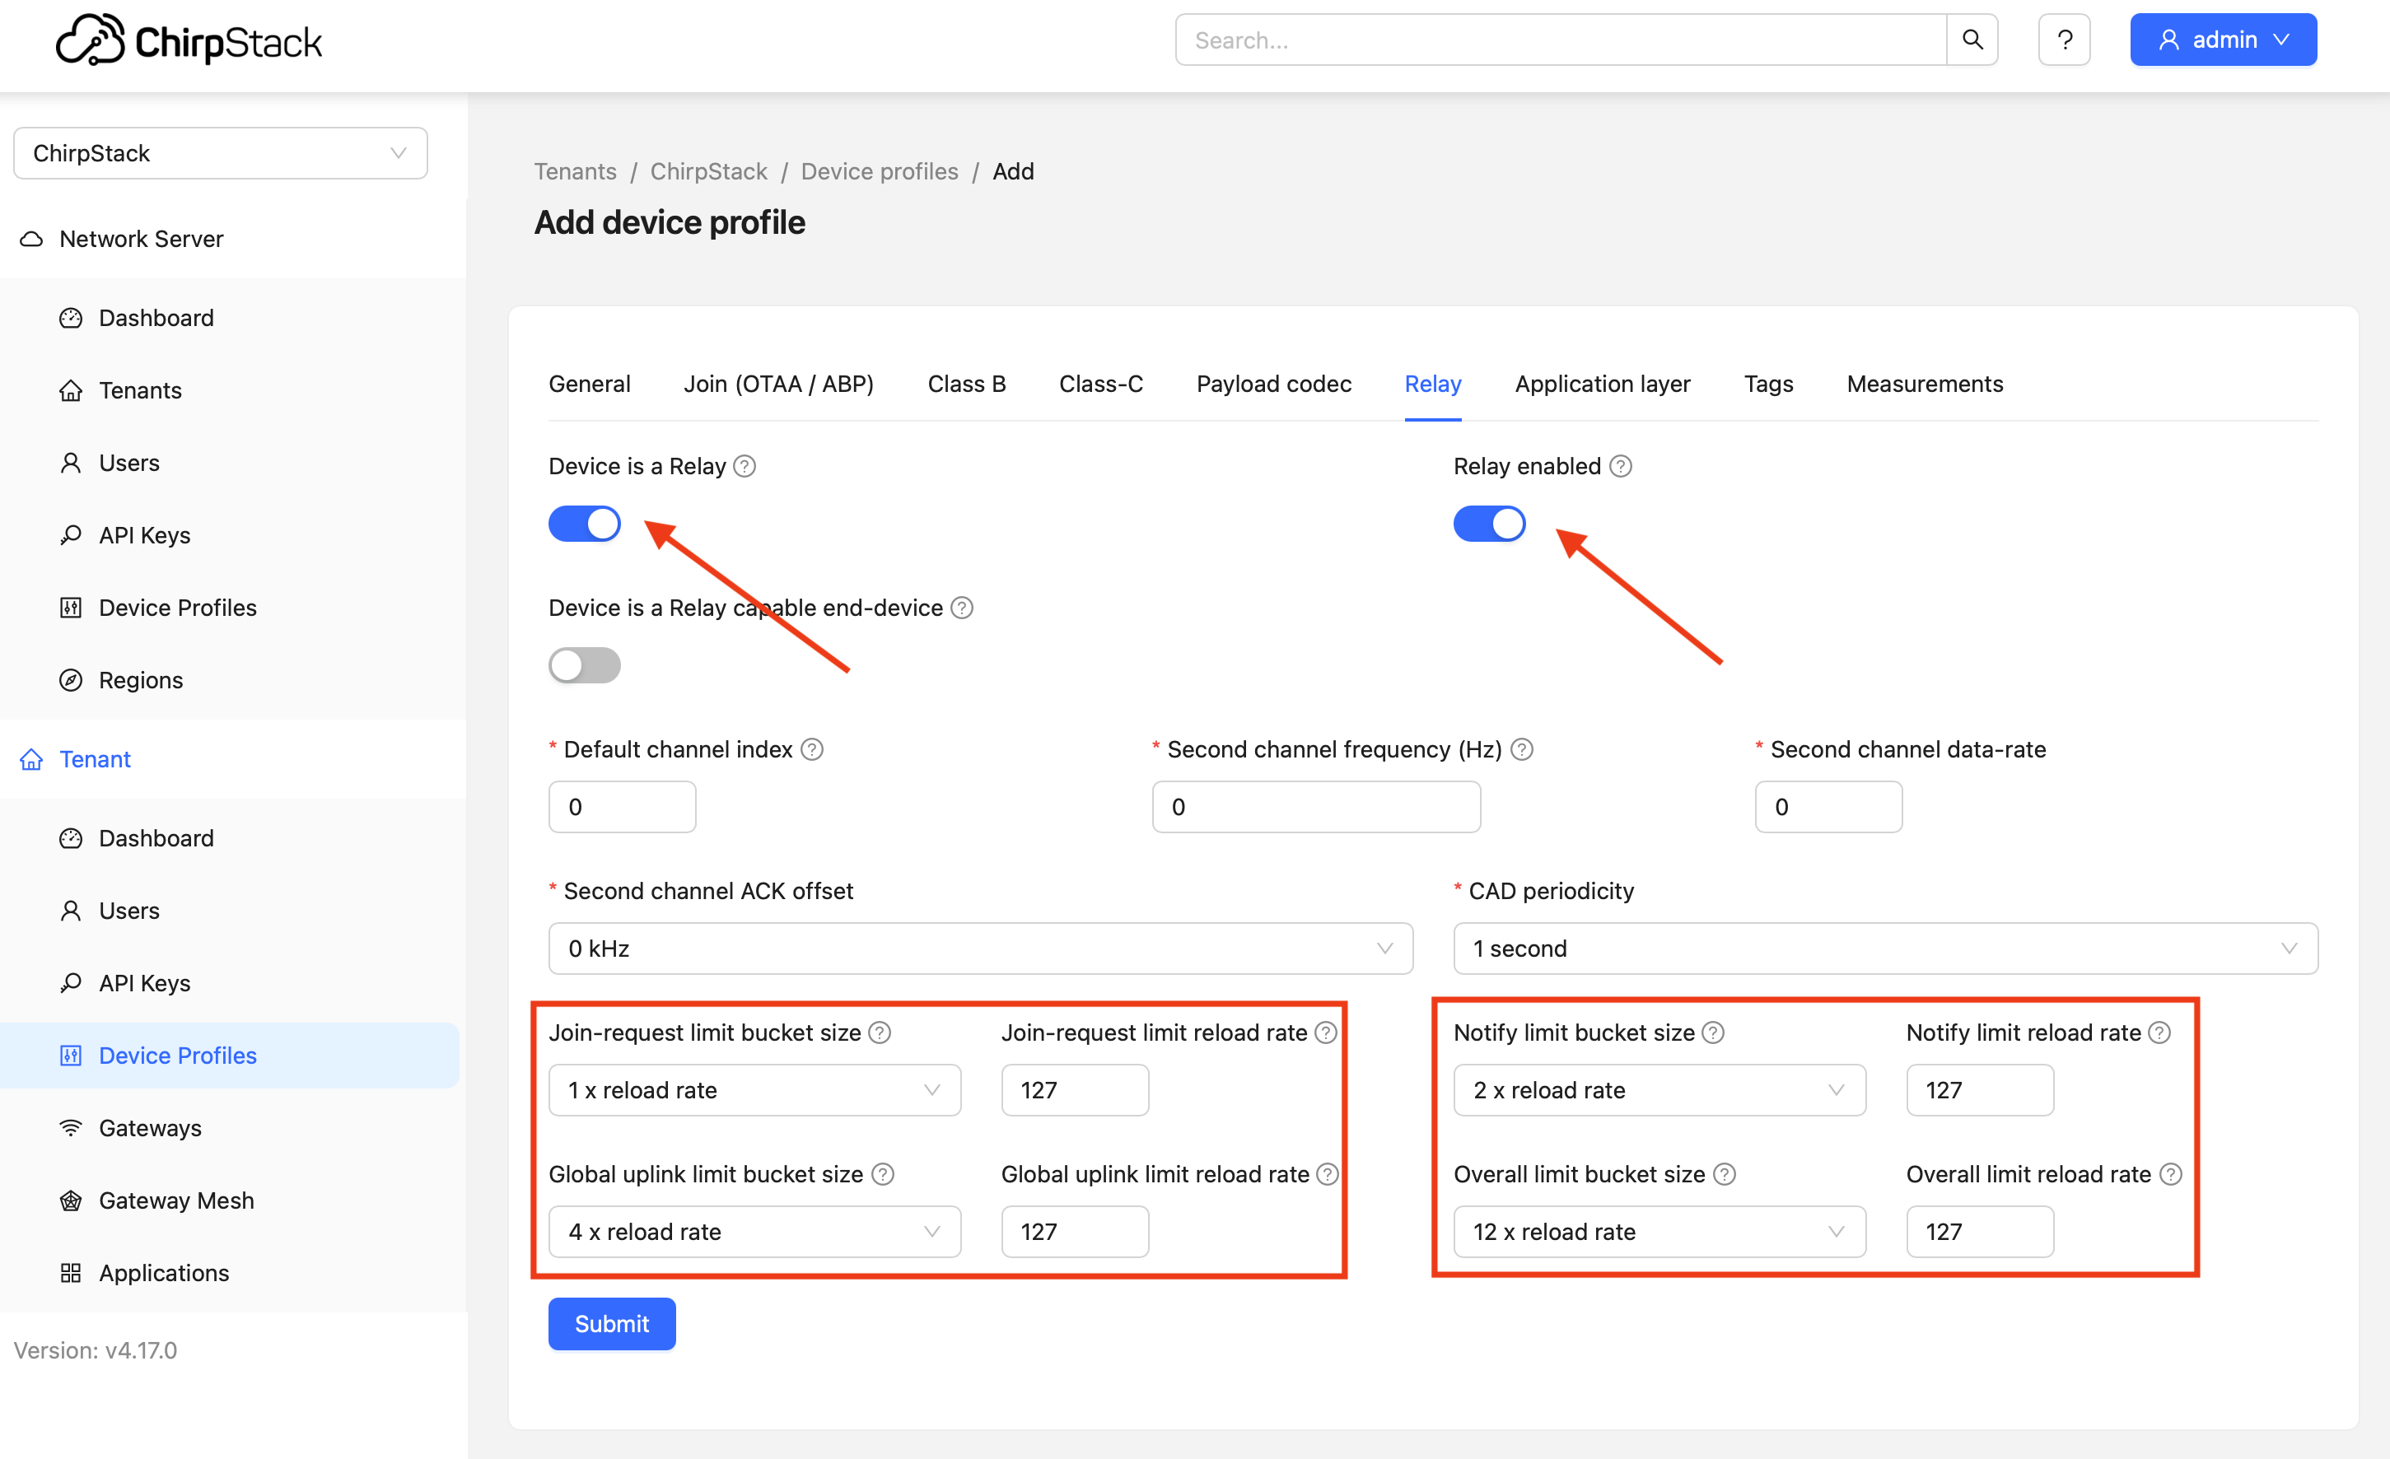Open the Overall limit bucket size dropdown
This screenshot has width=2390, height=1459.
click(1659, 1231)
